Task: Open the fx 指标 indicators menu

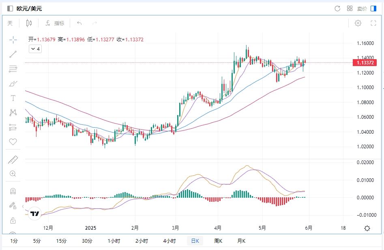Action: click(x=55, y=23)
